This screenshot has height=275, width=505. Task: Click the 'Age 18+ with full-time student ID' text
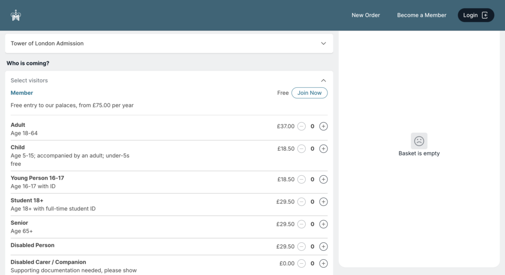tap(53, 208)
